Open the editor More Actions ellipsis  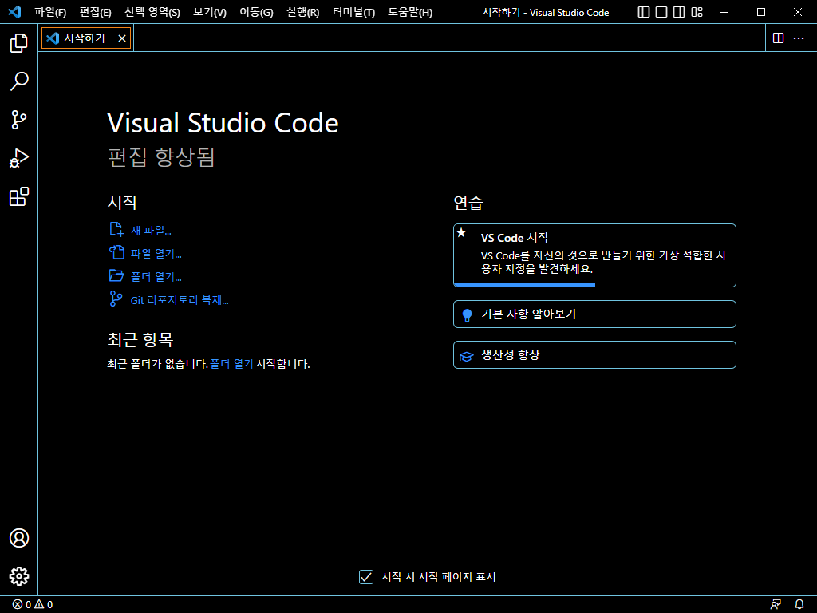[799, 38]
